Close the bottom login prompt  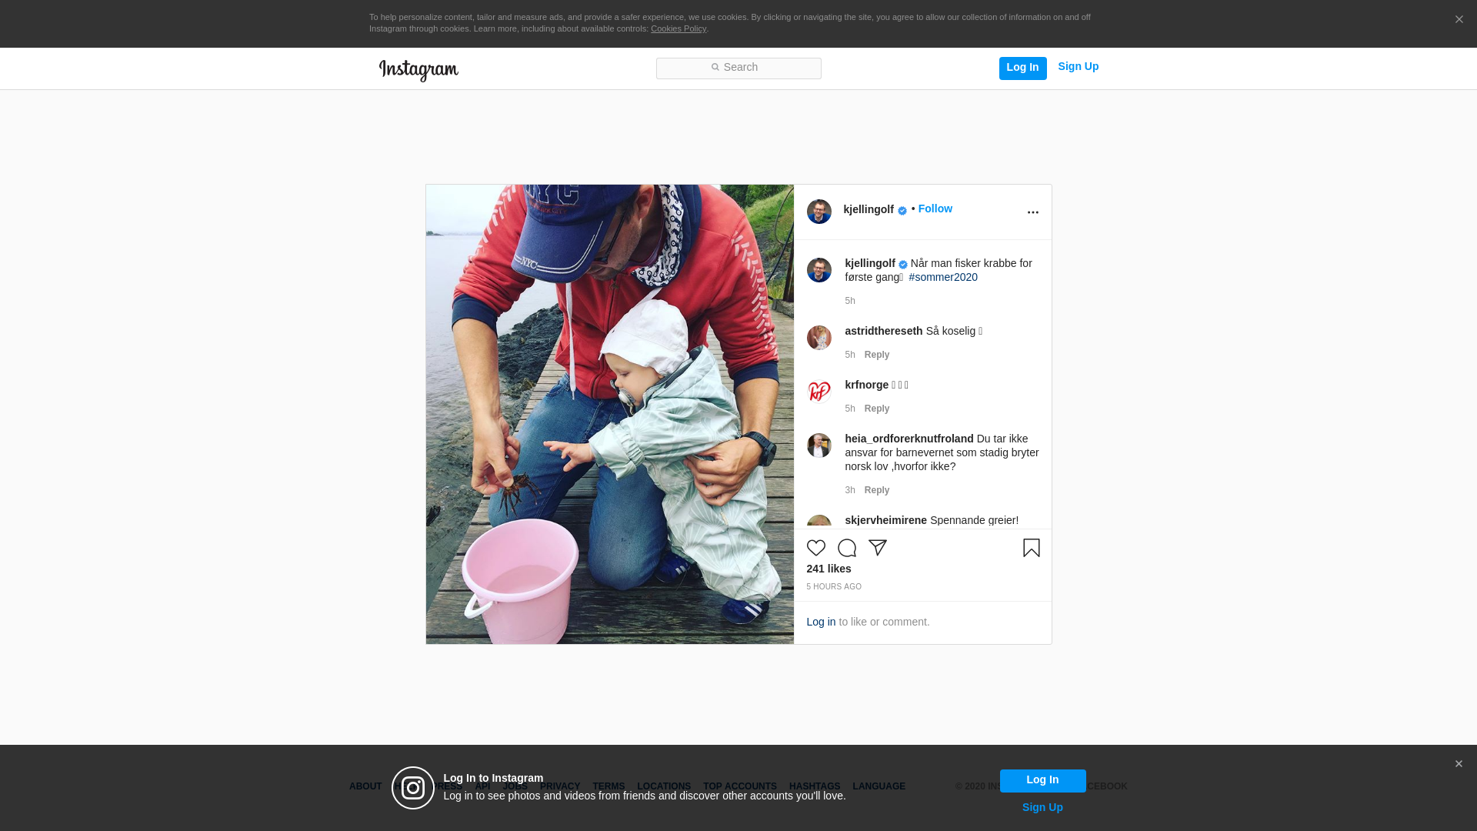[x=1459, y=764]
